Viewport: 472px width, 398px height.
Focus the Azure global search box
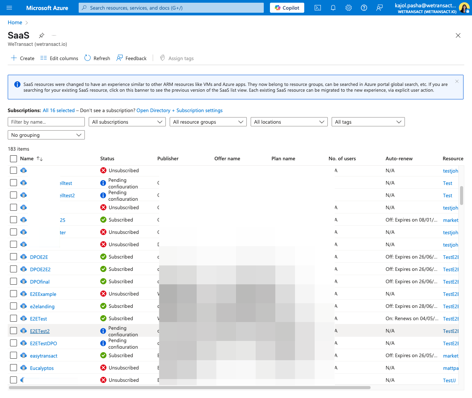pos(171,8)
